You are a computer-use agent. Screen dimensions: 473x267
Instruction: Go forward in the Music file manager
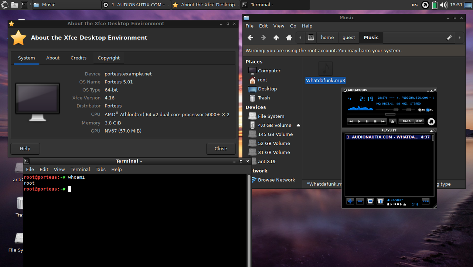[263, 37]
